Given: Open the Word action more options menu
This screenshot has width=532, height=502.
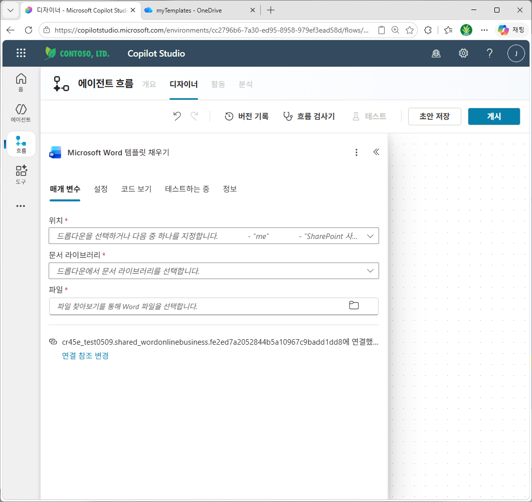Looking at the screenshot, I should [x=356, y=152].
